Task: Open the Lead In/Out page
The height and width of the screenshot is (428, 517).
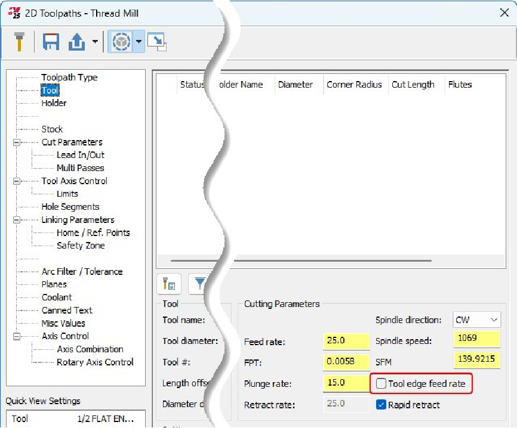Action: (81, 155)
